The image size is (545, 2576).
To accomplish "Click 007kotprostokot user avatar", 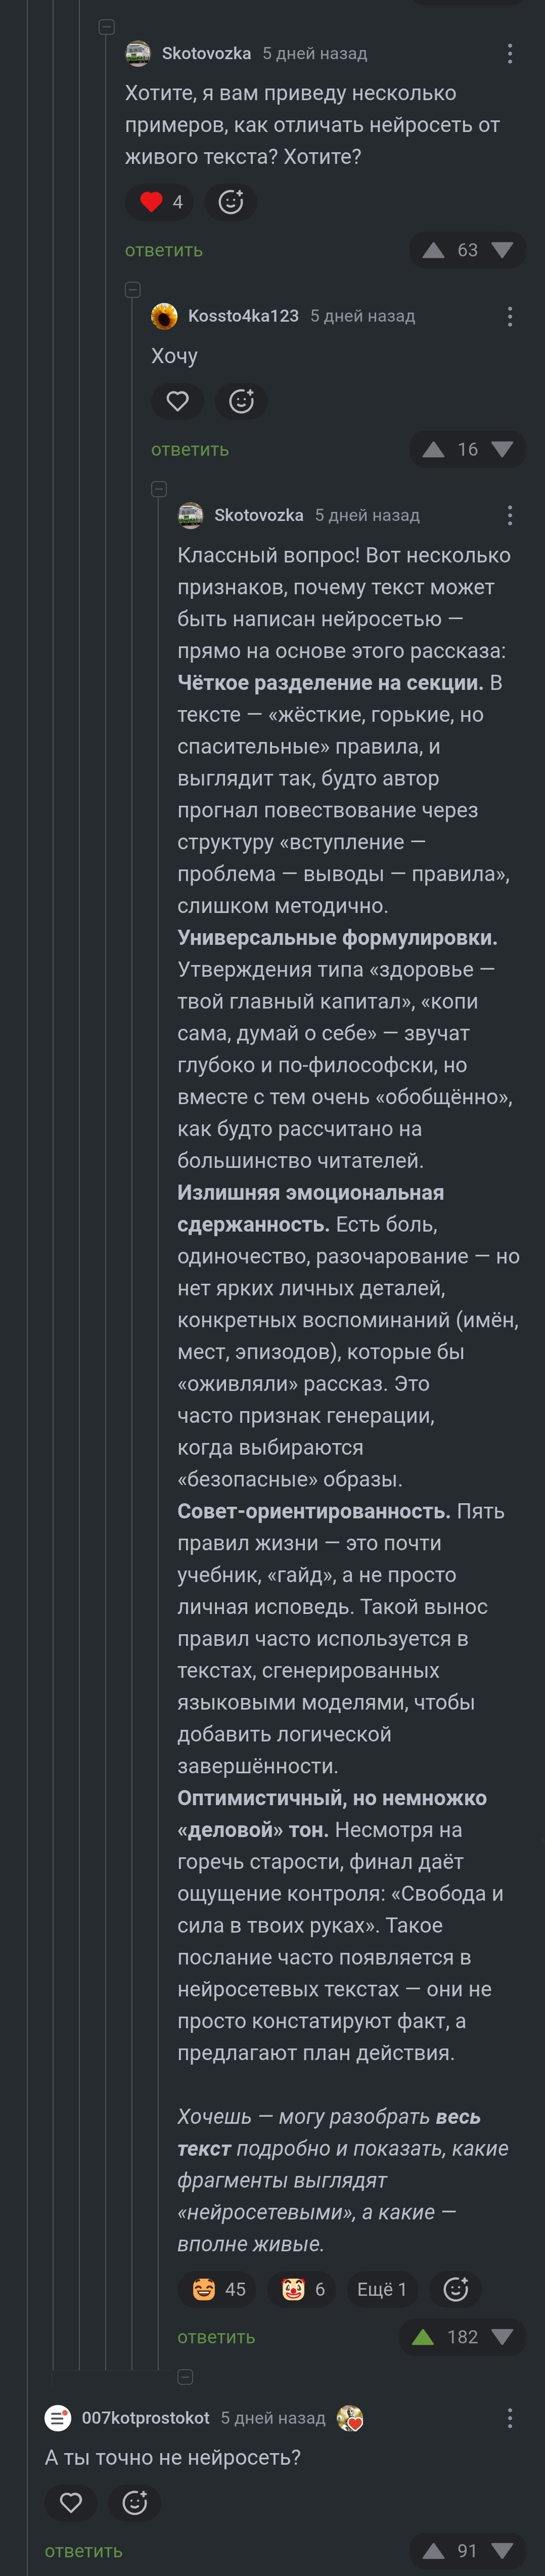I will point(58,2418).
